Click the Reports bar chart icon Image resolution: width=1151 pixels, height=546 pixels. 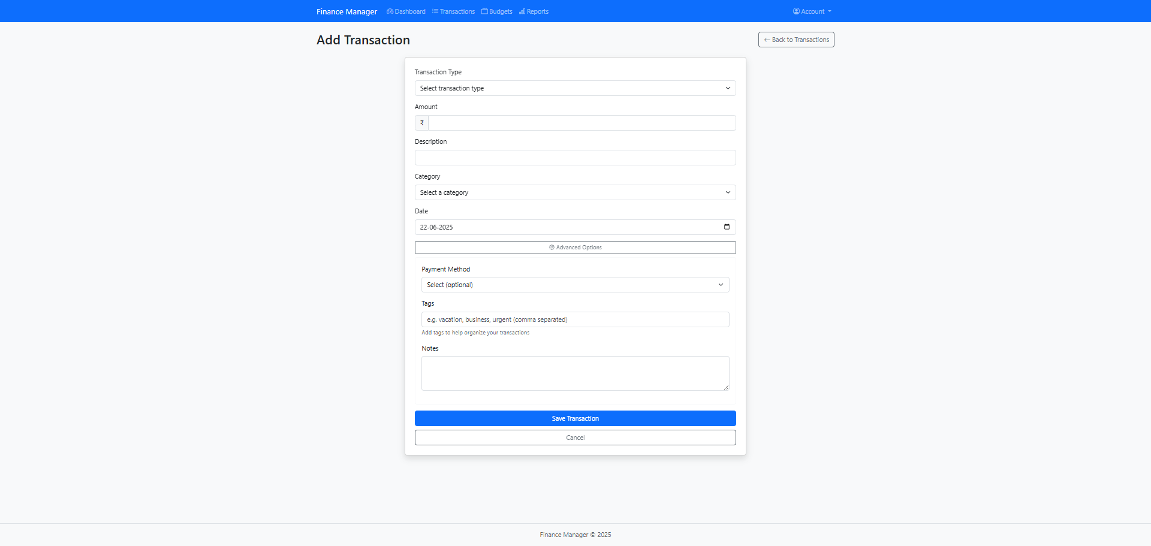click(x=522, y=11)
